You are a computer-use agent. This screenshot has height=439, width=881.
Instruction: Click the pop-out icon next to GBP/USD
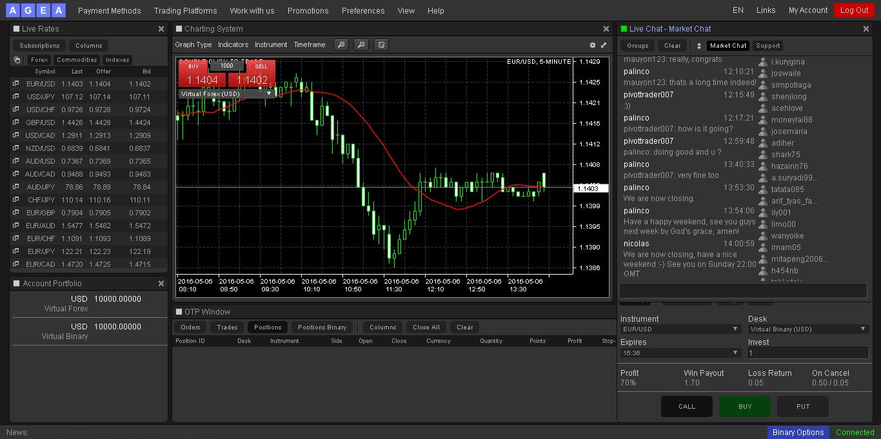(x=15, y=122)
